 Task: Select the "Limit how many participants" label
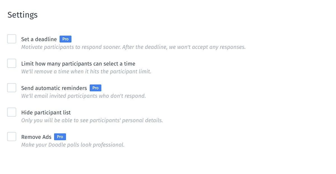(78, 64)
